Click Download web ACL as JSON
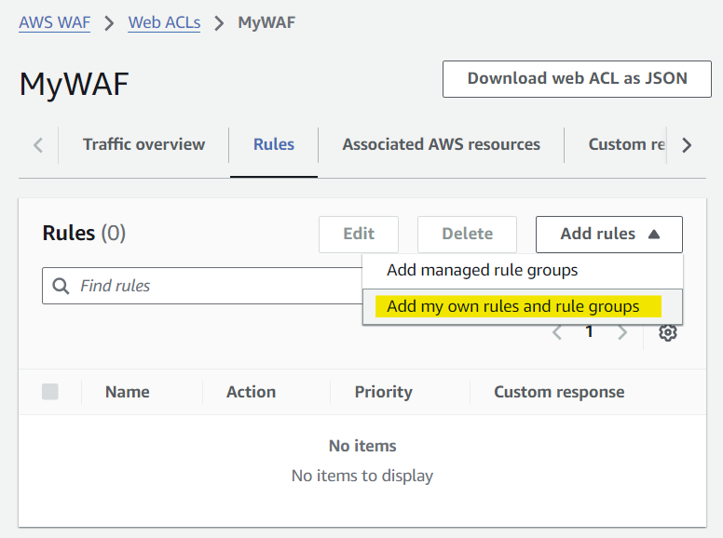This screenshot has width=723, height=538. click(x=578, y=79)
